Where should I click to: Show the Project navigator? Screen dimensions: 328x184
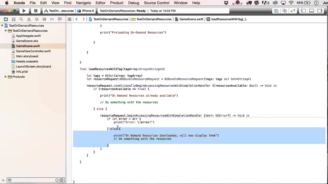coord(6,19)
